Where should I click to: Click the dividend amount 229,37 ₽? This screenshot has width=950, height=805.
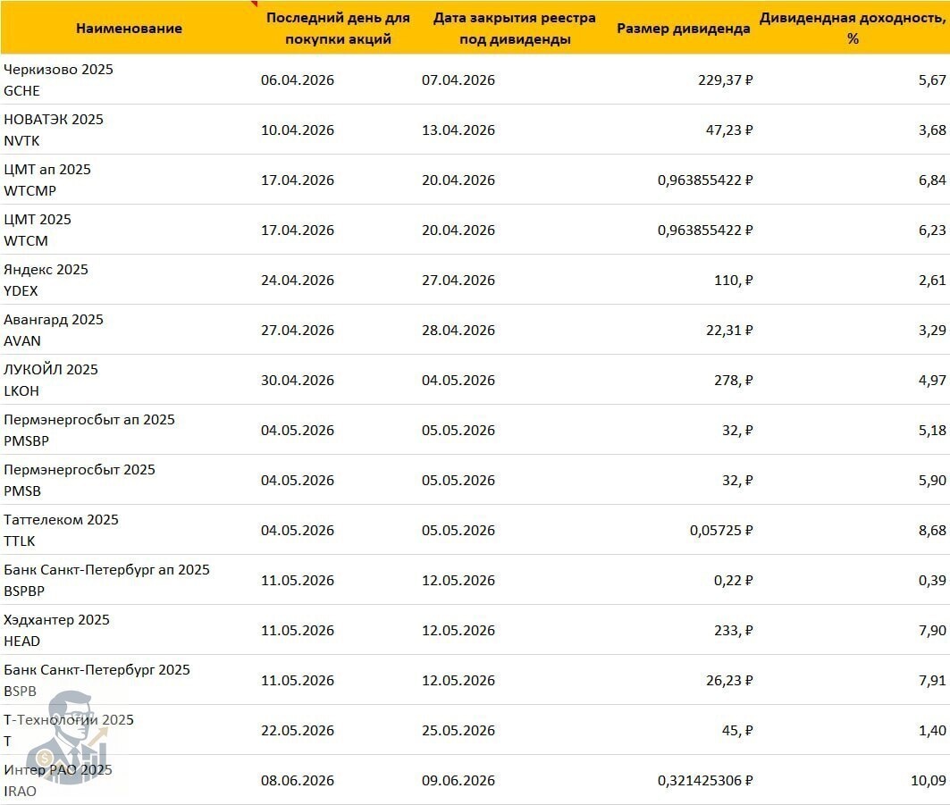point(725,80)
